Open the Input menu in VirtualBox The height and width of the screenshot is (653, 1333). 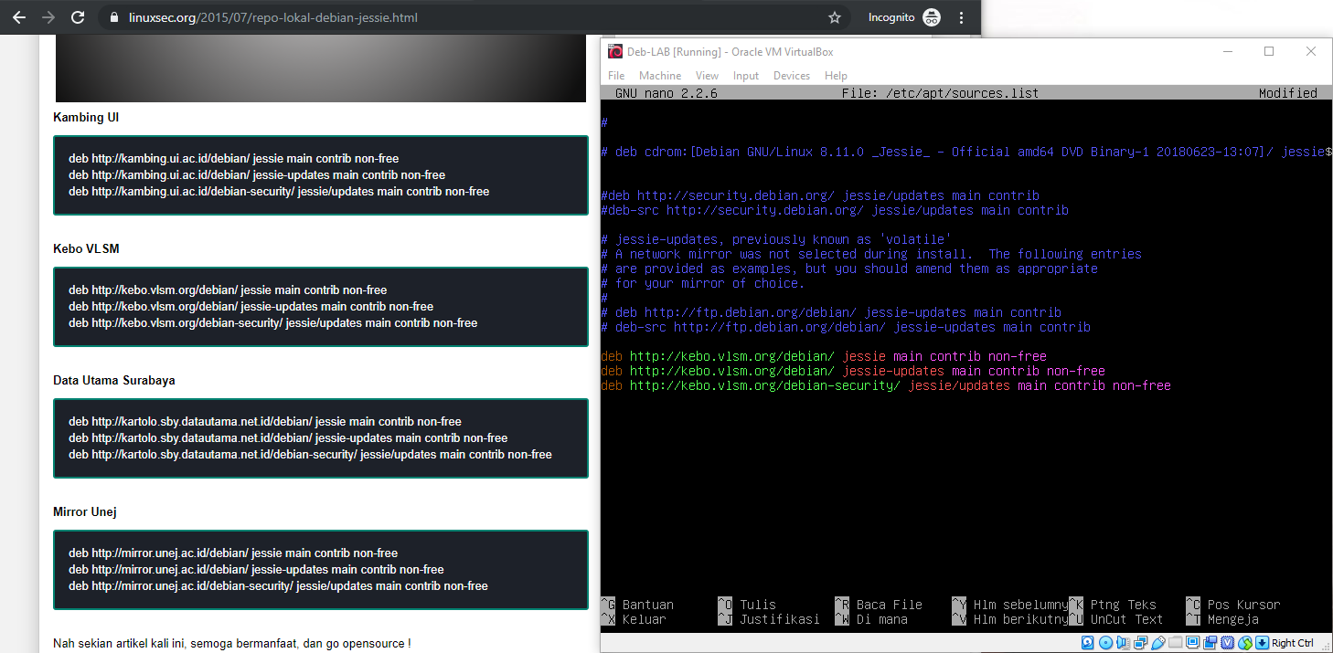(x=745, y=75)
